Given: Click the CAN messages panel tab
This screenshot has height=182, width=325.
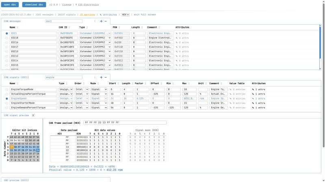Looking at the screenshot, I should [12, 21].
